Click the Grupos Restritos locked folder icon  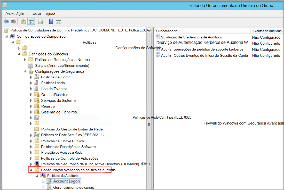[37, 95]
